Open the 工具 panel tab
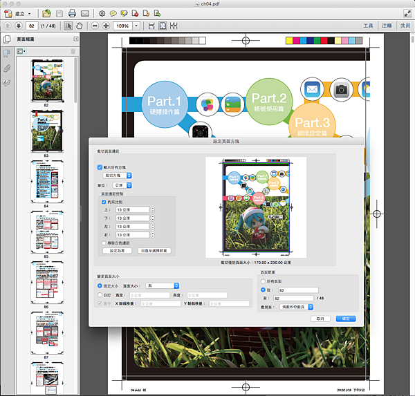Screen dimensions: 415x396 click(368, 26)
